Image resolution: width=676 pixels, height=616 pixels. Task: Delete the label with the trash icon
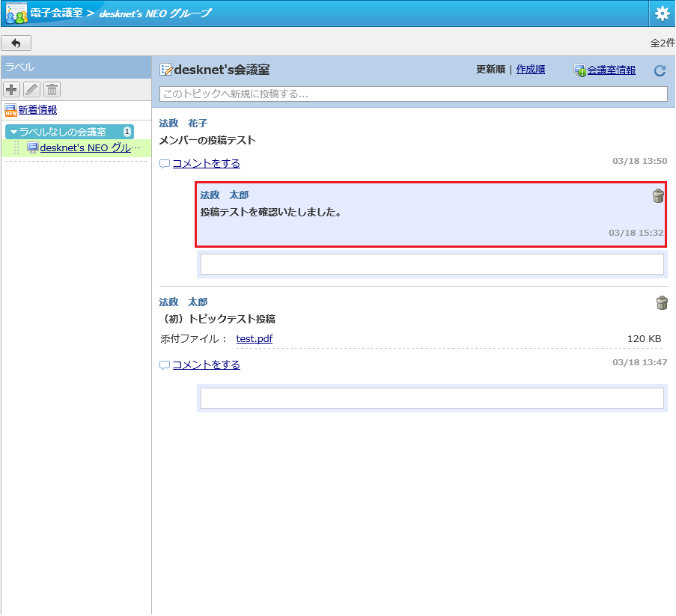52,90
